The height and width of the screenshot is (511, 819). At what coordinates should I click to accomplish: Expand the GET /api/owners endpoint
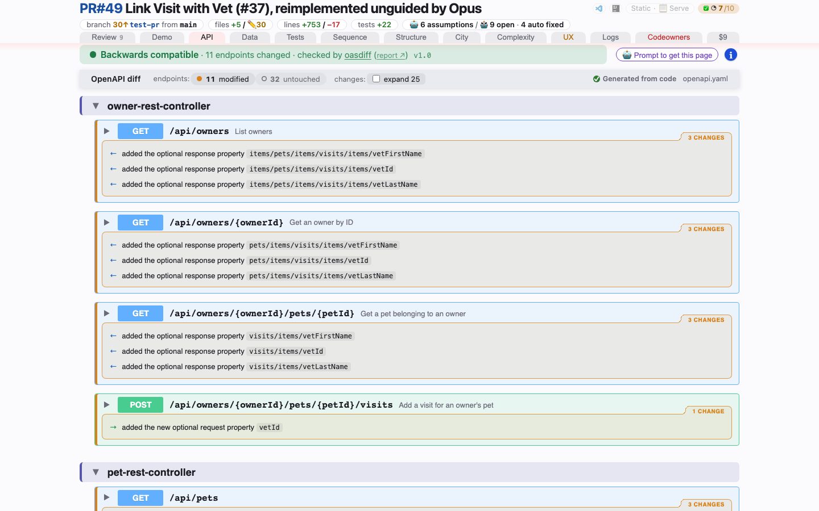coord(106,131)
